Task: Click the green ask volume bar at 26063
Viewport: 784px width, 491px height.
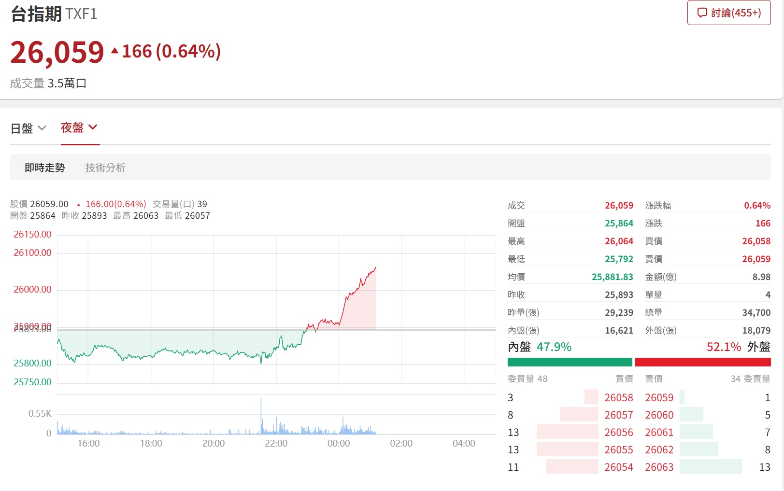Action: pyautogui.click(x=711, y=466)
